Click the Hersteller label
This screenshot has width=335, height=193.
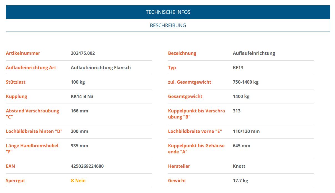coord(179,166)
